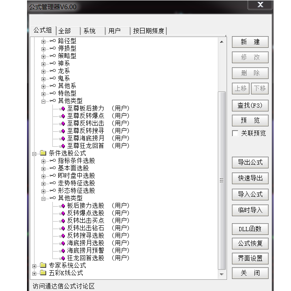Click the folder icon of 五彩K线公式

point(43,273)
